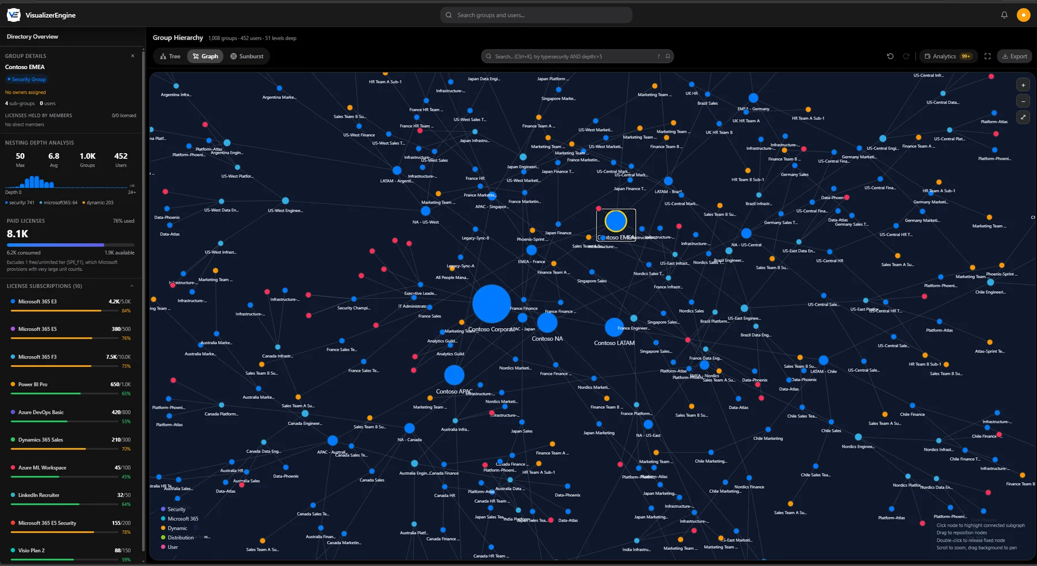Select the Microsoft 365 E5 Security row

click(70, 527)
